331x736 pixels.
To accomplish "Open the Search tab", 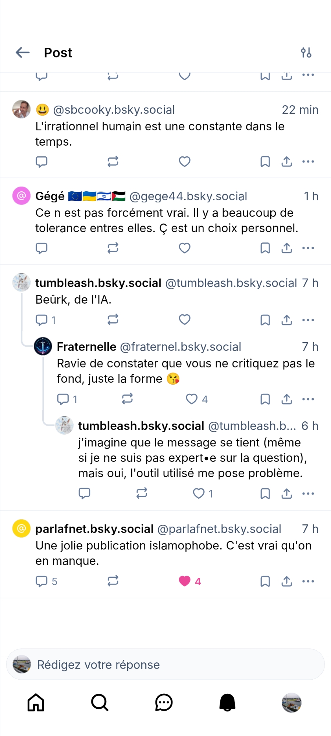I will tap(100, 703).
